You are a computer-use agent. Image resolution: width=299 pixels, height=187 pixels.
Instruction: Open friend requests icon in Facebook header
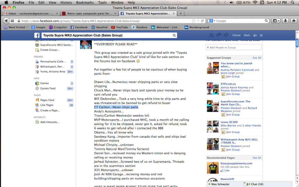[x=211, y=35]
